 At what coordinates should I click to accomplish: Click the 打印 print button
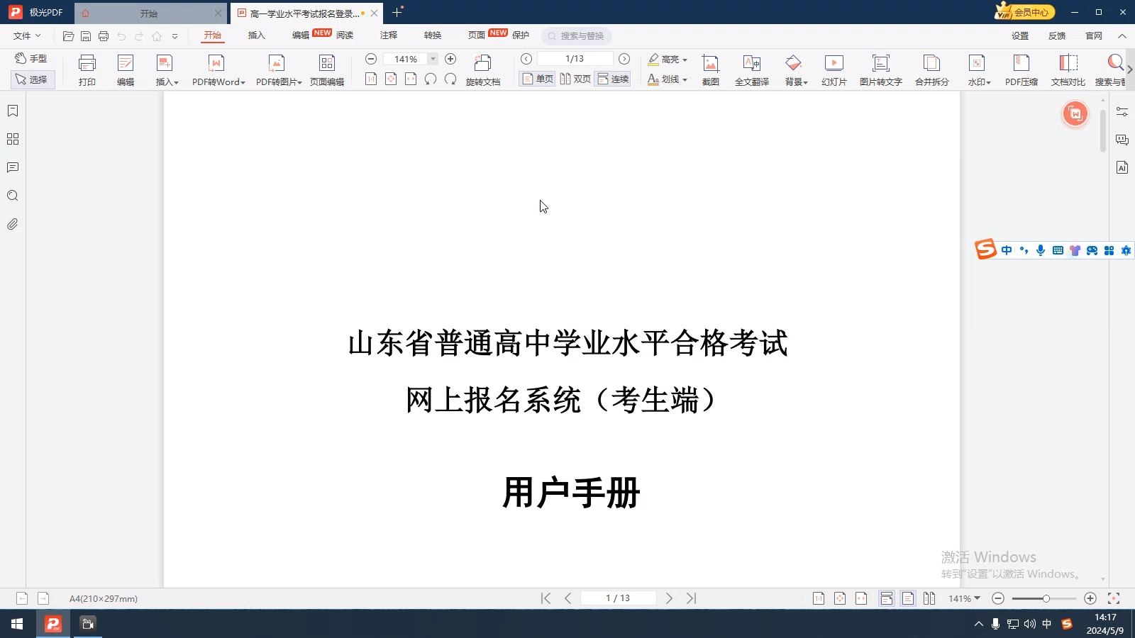[87, 69]
